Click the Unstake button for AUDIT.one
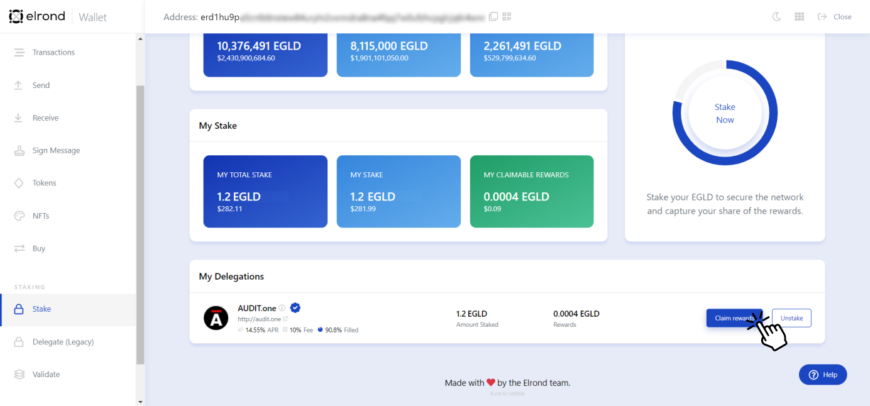This screenshot has width=870, height=406. tap(791, 318)
